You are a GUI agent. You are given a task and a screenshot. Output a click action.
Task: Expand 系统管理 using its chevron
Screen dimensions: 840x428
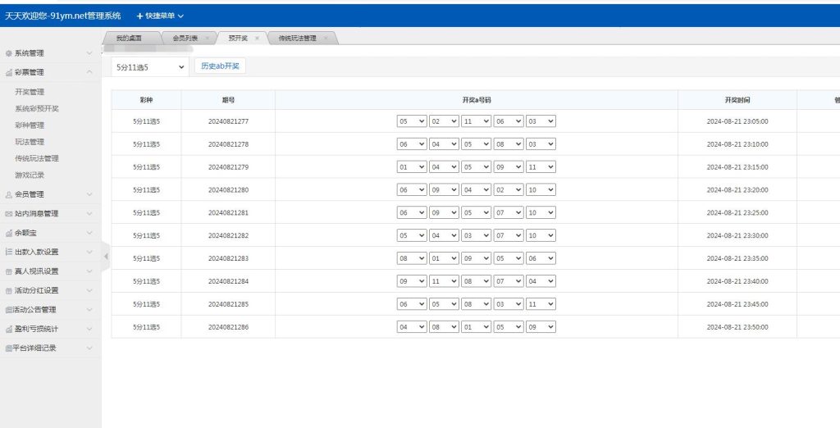click(x=89, y=53)
